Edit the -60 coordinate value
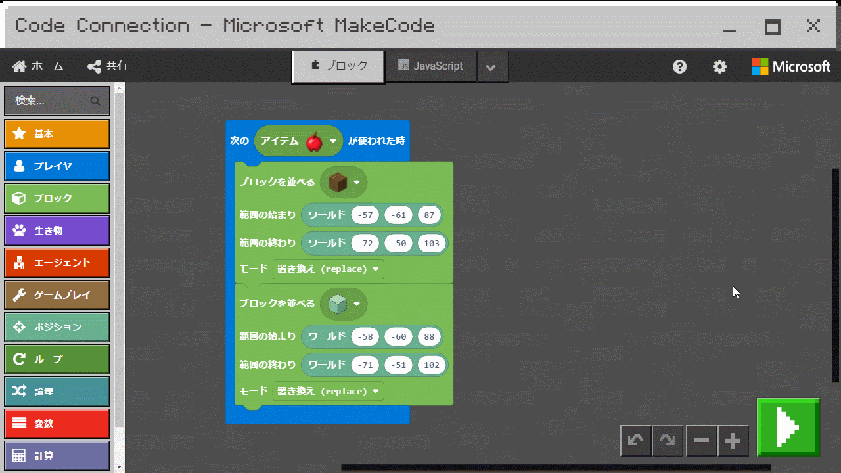This screenshot has width=841, height=473. click(x=399, y=337)
